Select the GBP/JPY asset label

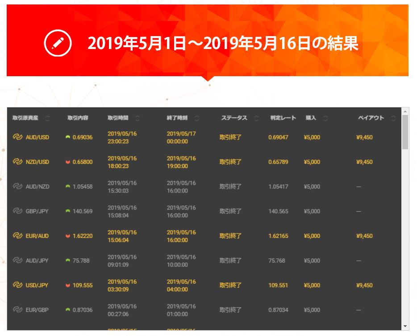click(x=37, y=211)
